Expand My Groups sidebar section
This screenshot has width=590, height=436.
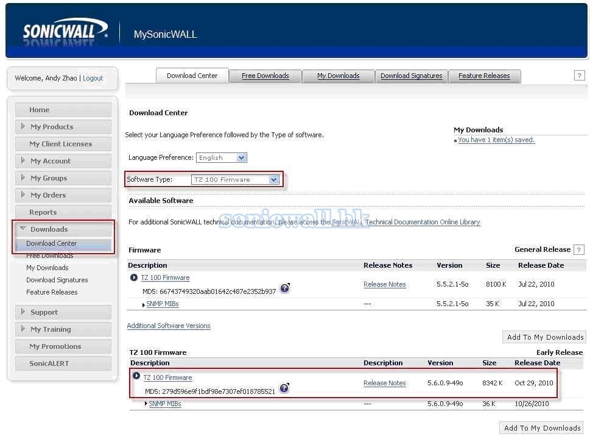[63, 178]
